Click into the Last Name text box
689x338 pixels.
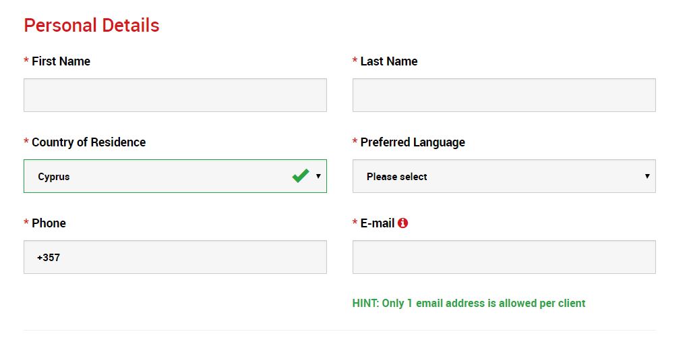(504, 95)
